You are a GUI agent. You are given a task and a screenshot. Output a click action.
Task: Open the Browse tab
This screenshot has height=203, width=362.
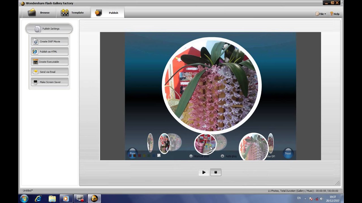point(39,13)
